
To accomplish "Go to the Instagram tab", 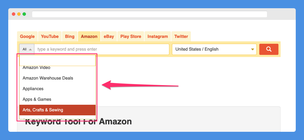I will [158, 36].
